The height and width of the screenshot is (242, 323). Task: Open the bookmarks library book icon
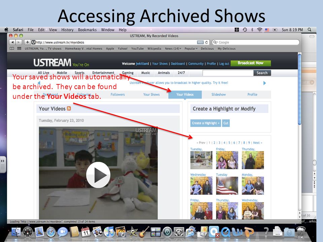click(12, 48)
